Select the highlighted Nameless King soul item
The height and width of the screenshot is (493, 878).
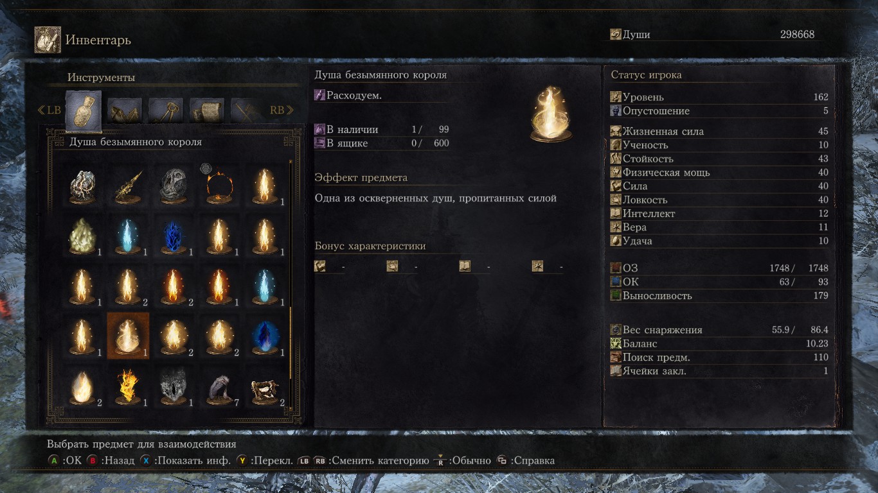[128, 335]
